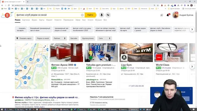
Task: Select chip 'тренажерный зал рядом со мной'
Action: 62,29
